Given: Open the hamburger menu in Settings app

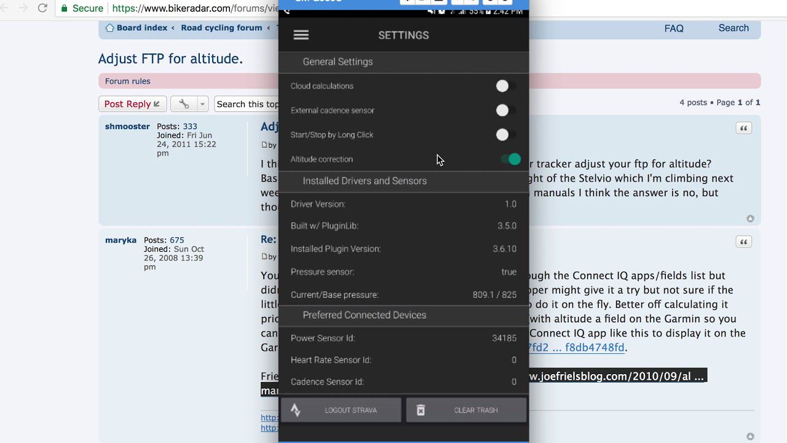Looking at the screenshot, I should 301,35.
